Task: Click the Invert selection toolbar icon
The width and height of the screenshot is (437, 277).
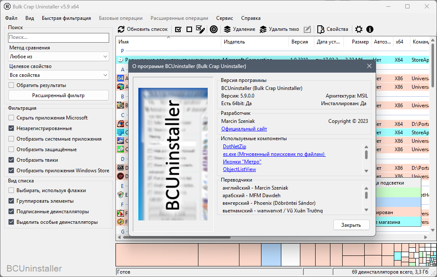Action: click(x=201, y=29)
